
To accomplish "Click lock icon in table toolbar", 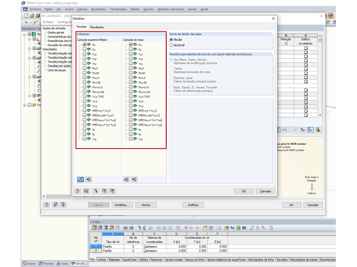I will (x=271, y=228).
